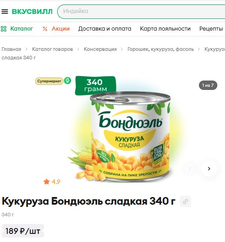Go to Главная breadcrumb
The height and width of the screenshot is (242, 225).
point(11,49)
